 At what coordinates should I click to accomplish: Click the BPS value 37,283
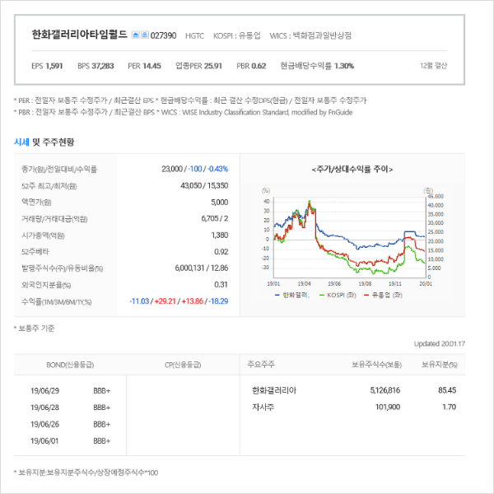pyautogui.click(x=103, y=66)
